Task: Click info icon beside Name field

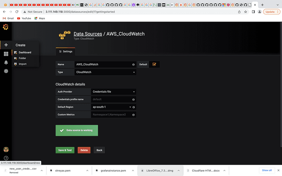Action: 134,64
